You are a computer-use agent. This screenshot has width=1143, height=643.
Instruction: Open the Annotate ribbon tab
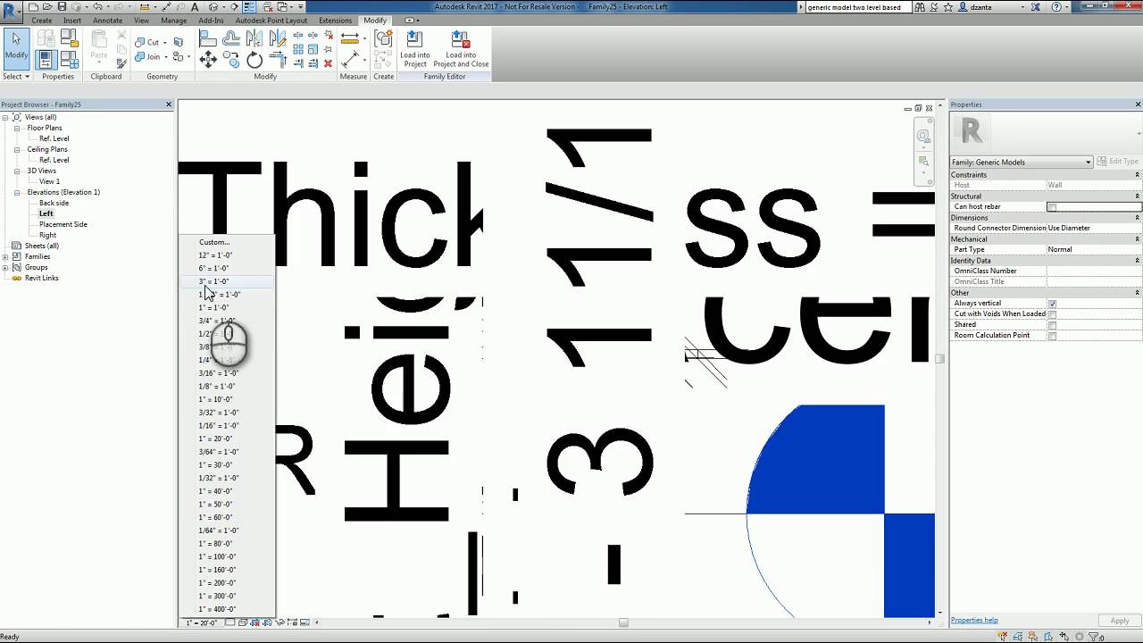[x=108, y=21]
